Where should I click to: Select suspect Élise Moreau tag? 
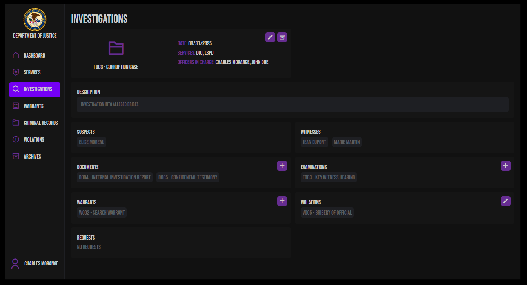pyautogui.click(x=91, y=142)
